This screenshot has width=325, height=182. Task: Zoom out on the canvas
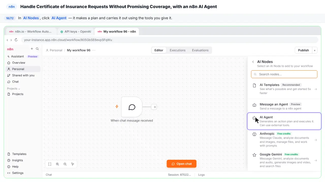tap(65, 164)
